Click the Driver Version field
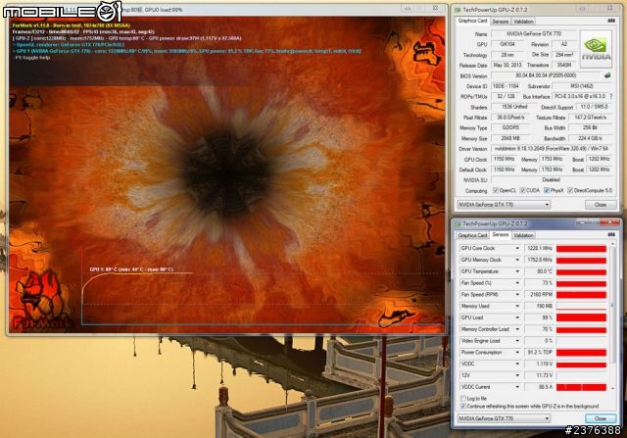This screenshot has height=438, width=627. 552,148
